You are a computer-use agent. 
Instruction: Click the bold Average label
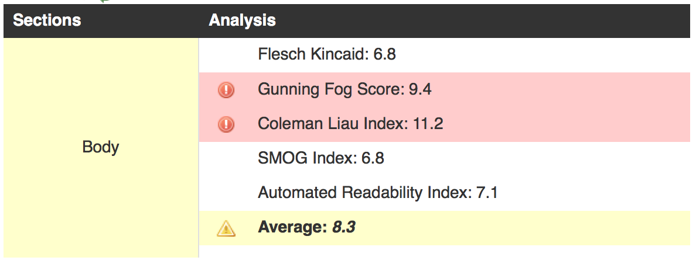click(293, 227)
